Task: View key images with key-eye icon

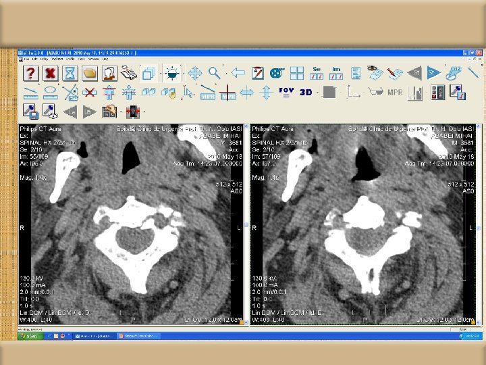Action: click(x=51, y=112)
